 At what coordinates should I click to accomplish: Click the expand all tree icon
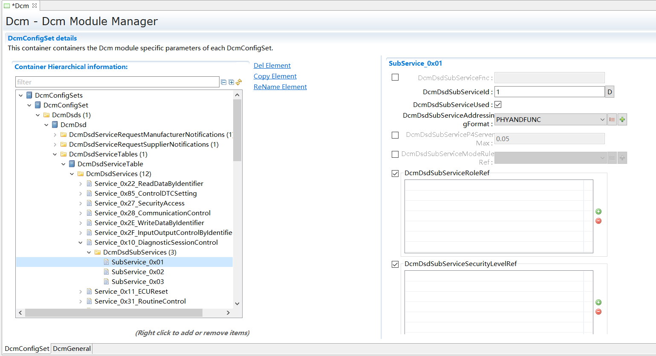coord(231,82)
